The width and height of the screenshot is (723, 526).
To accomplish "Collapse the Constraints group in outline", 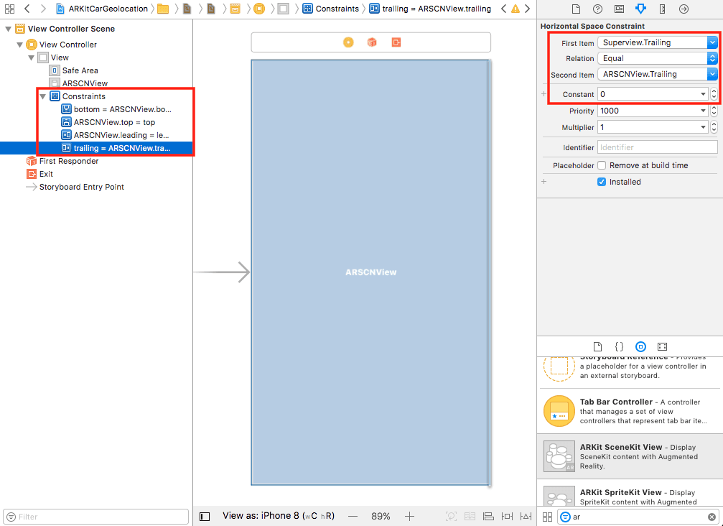I will click(x=42, y=96).
